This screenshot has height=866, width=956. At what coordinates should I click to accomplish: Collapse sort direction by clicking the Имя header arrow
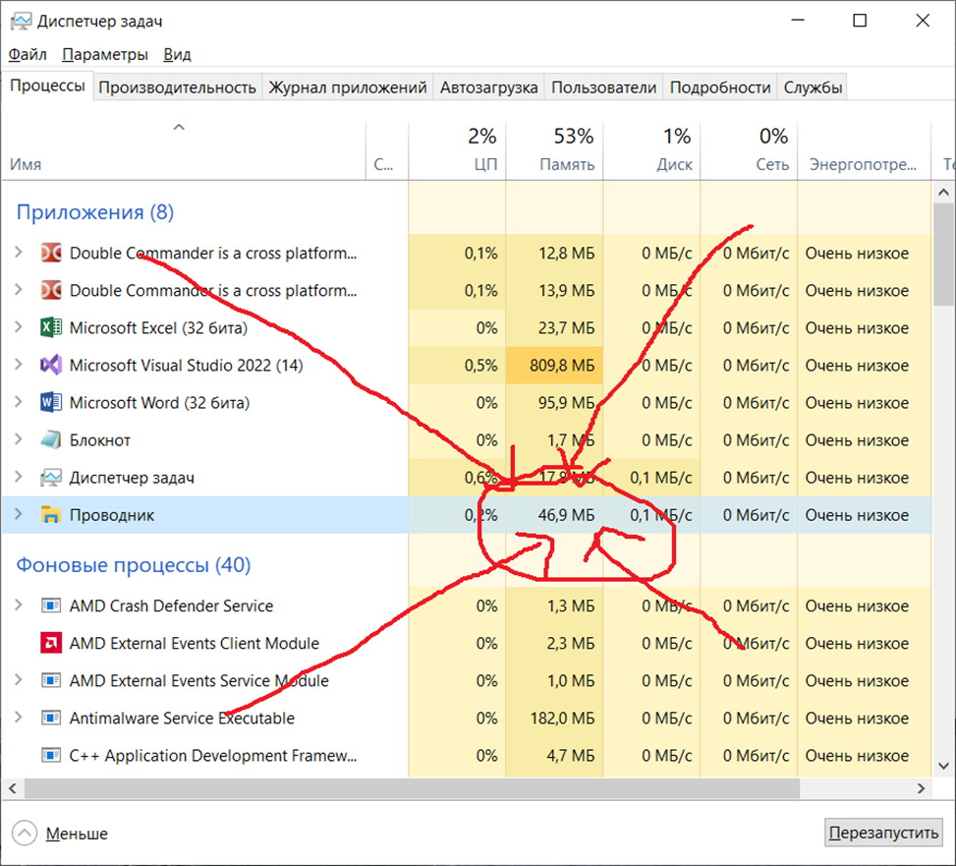(x=179, y=127)
